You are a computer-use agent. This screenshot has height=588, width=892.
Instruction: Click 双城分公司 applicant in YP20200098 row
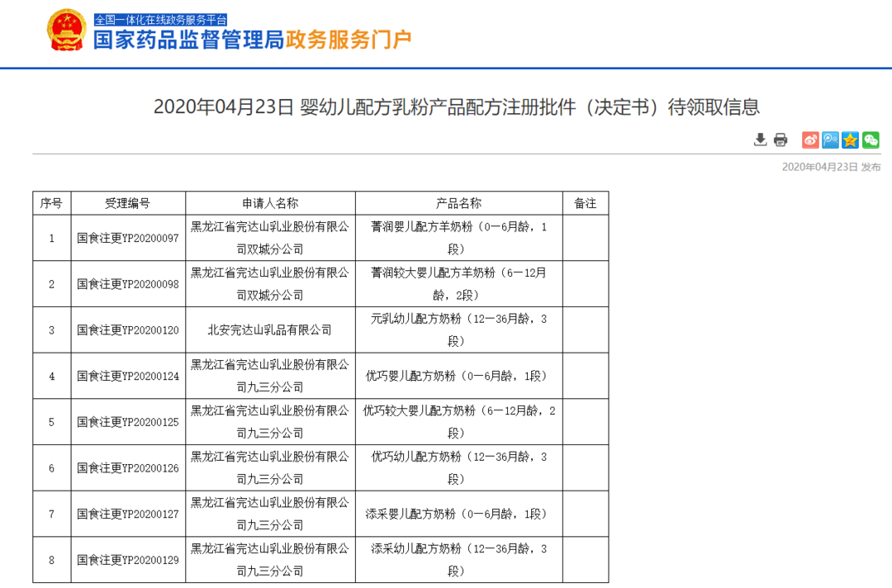(x=269, y=284)
